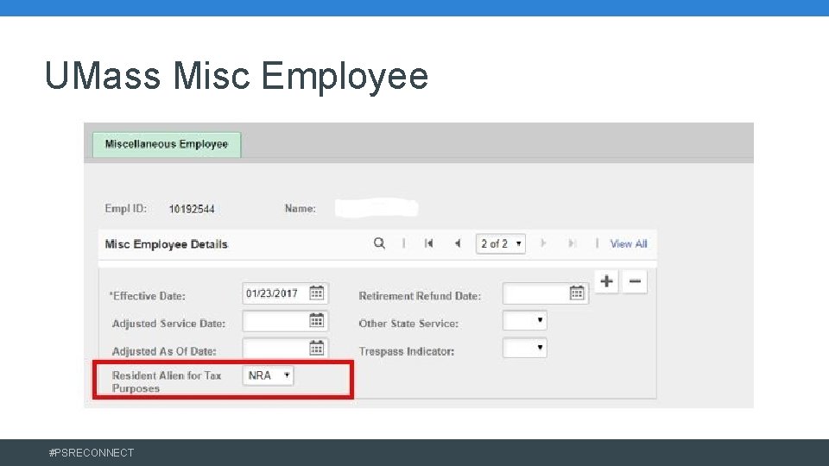Go to next row arrow

point(543,243)
